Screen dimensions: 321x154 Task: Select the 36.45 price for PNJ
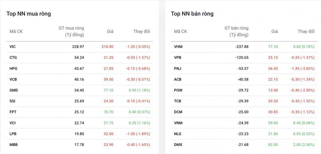click(273, 69)
